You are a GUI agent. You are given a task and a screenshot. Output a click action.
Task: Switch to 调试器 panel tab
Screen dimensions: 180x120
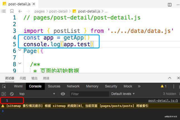point(10,78)
